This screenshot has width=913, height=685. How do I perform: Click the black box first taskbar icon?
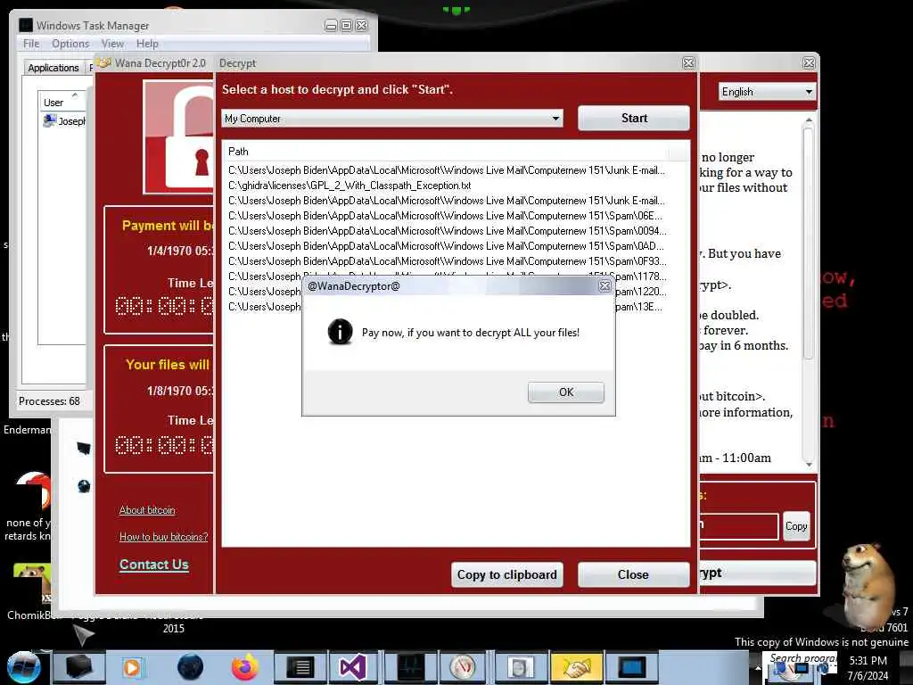(x=78, y=667)
